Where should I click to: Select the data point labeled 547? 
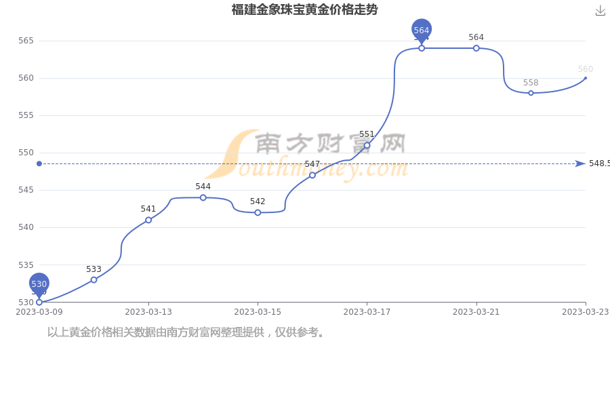coord(312,175)
